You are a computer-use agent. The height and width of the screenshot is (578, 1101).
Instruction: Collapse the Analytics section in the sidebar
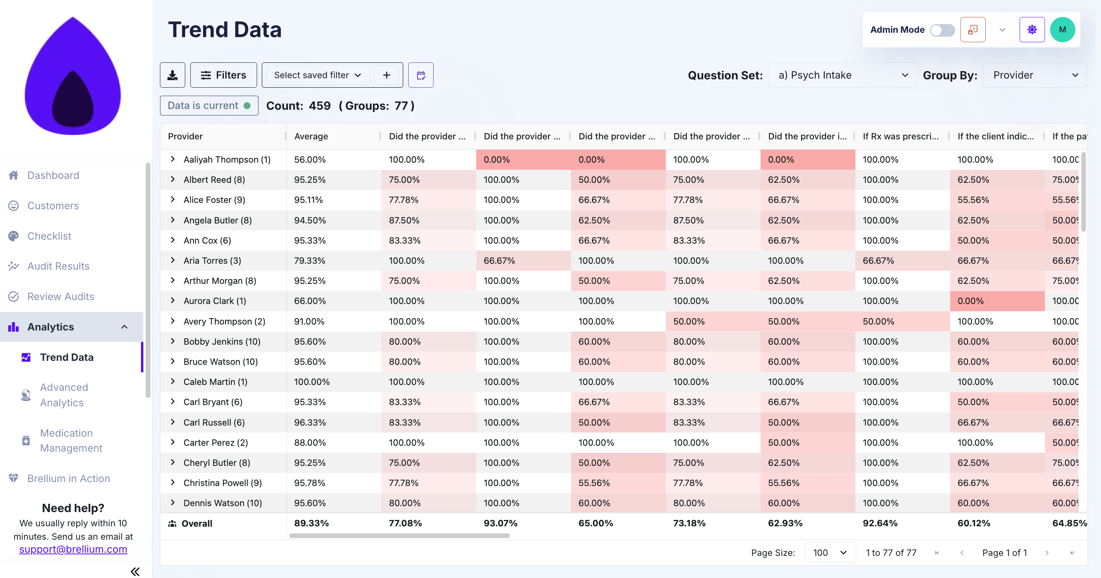(x=124, y=327)
